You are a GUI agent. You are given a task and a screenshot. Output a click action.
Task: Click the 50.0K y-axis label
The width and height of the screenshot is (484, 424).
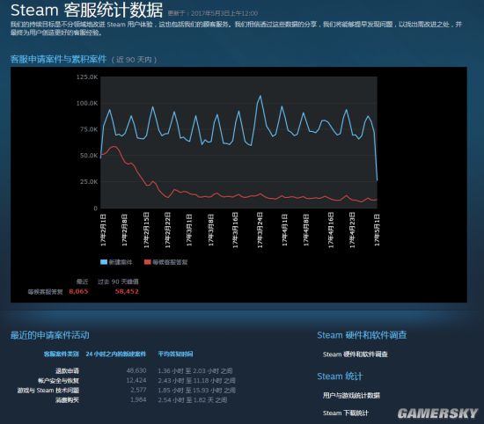(x=89, y=156)
